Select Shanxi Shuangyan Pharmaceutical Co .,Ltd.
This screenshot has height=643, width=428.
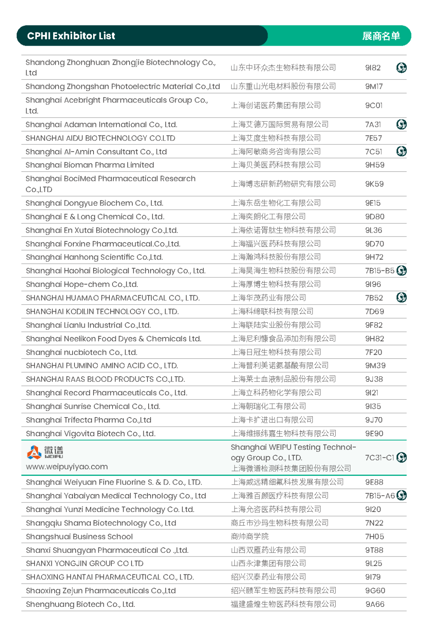tap(107, 550)
